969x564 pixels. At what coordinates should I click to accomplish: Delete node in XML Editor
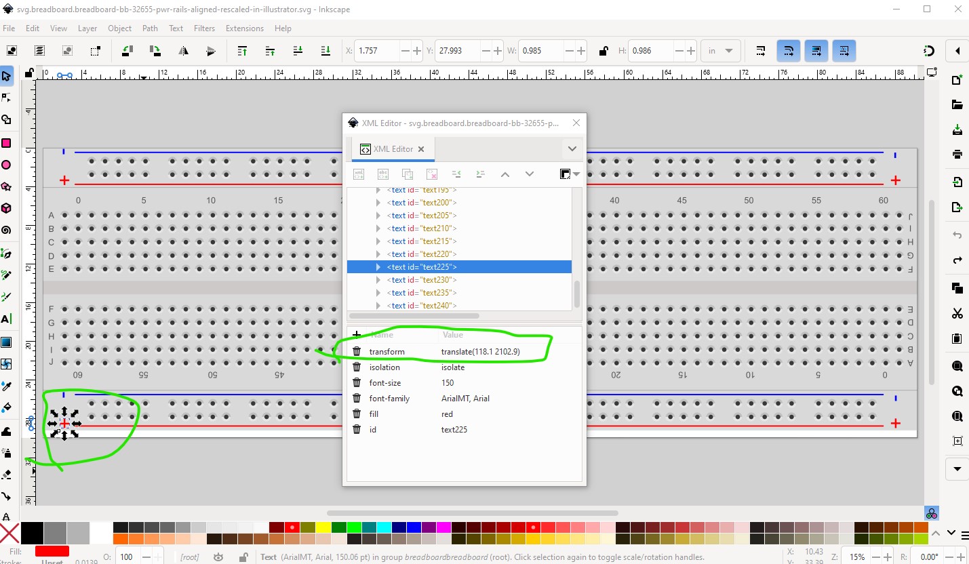coord(432,174)
